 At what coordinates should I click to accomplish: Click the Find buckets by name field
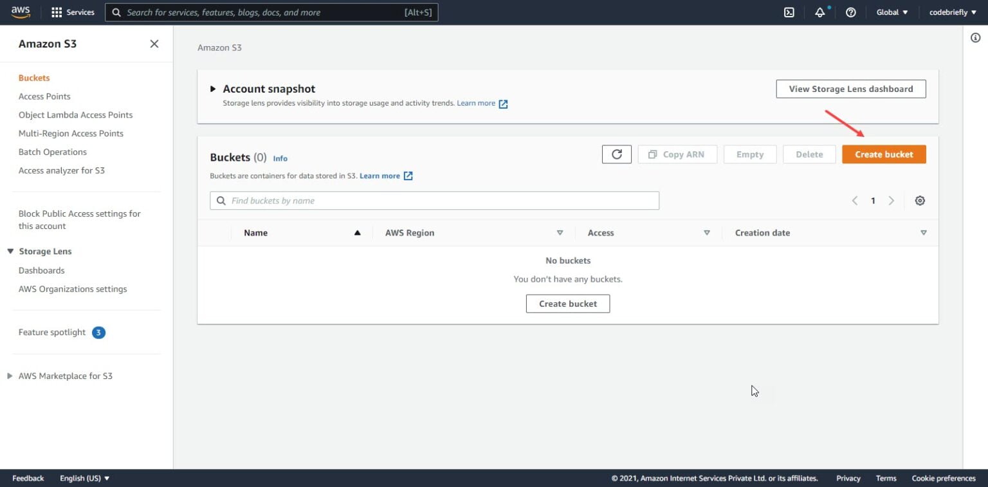(434, 200)
